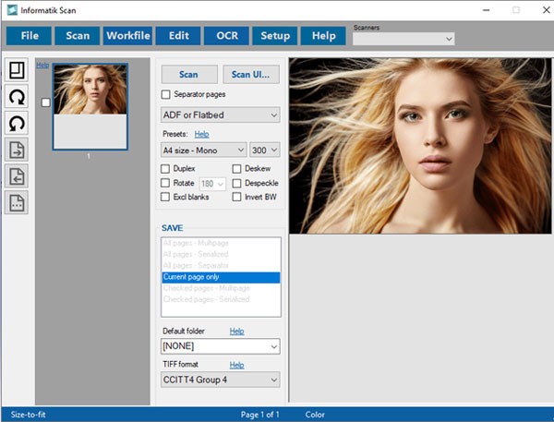Enable the Deskew option
554x422 pixels.
tap(237, 169)
